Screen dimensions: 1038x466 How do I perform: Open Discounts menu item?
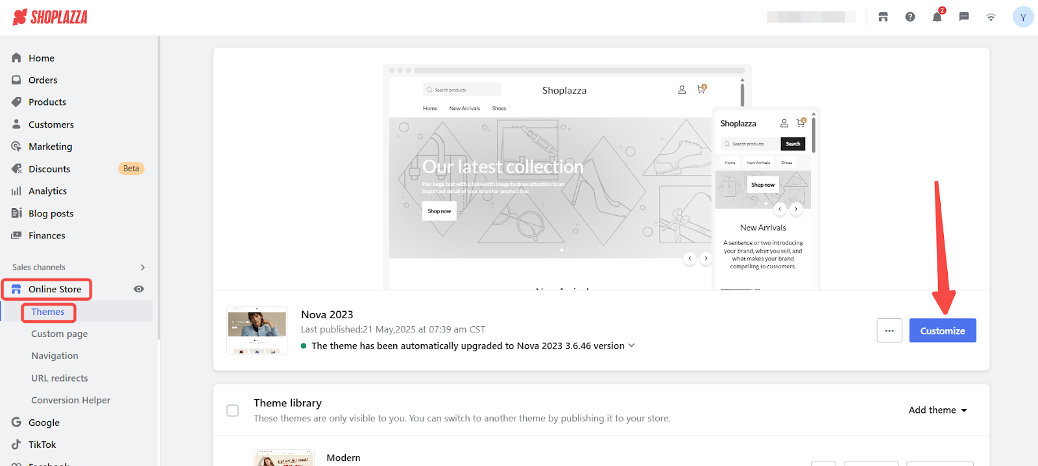(49, 169)
